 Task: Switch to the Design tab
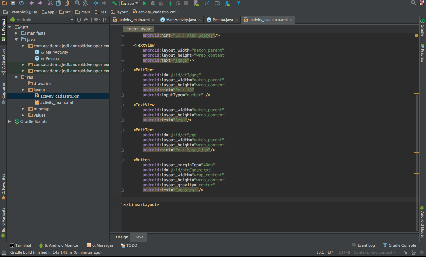[122, 237]
